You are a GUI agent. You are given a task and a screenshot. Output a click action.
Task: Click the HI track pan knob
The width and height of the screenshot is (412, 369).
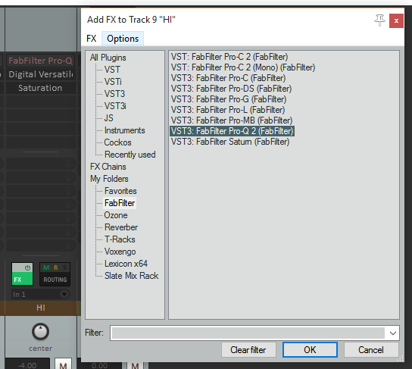[x=40, y=332]
